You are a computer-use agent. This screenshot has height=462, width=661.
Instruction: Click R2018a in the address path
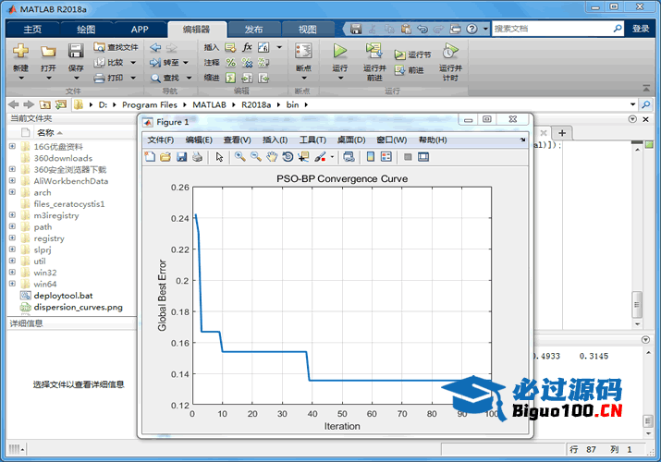256,104
